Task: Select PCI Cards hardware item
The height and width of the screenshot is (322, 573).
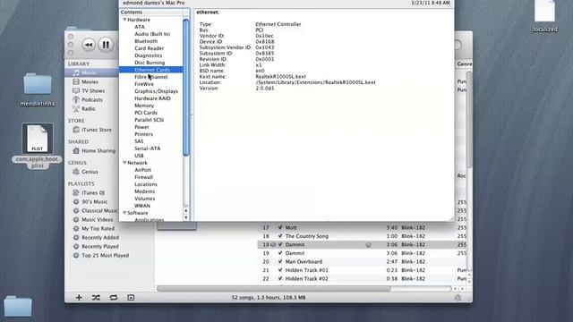Action: [x=146, y=113]
